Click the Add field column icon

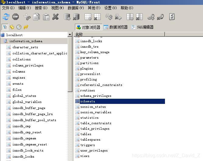tap(130, 17)
